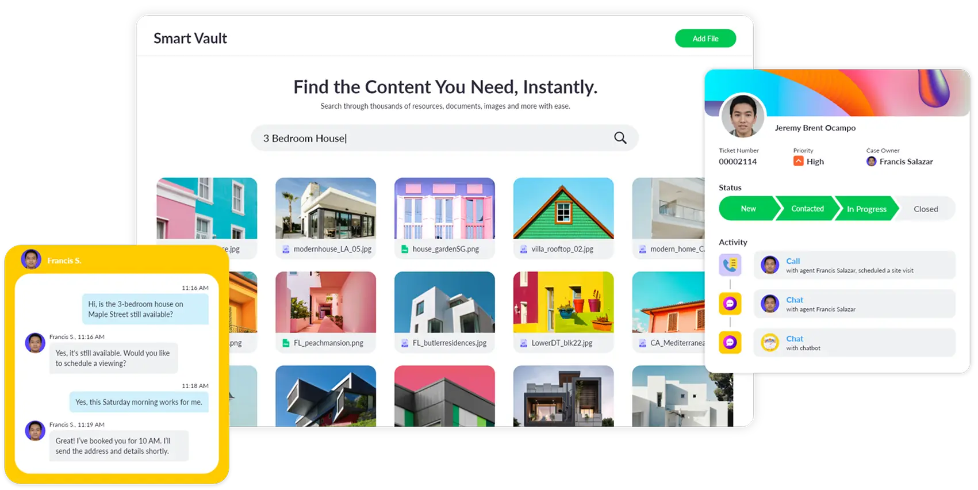Click the file name "FL_butlerresidences.jpg"
The image size is (978, 490).
point(450,343)
